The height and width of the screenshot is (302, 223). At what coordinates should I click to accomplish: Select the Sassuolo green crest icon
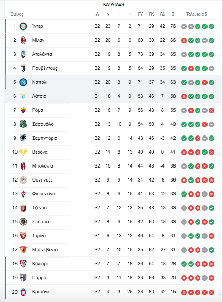tap(23, 124)
